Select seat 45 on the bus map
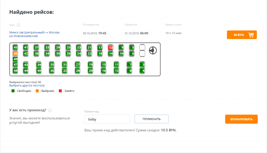 [x=15, y=47]
